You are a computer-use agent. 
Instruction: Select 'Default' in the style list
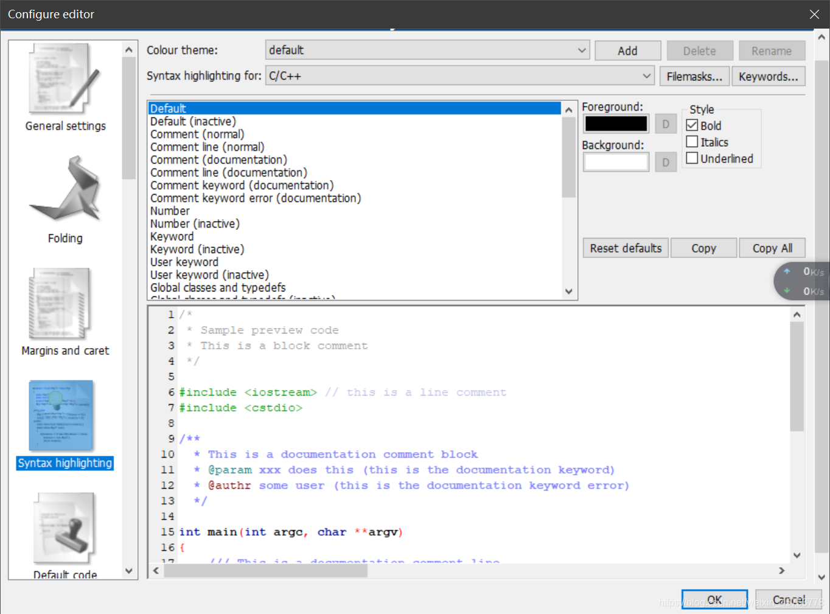coord(354,108)
